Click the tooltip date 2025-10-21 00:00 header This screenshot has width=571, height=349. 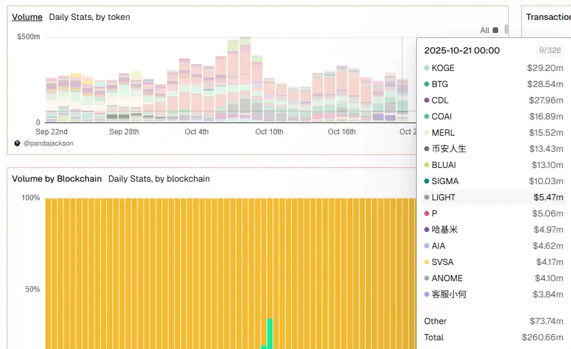pyautogui.click(x=462, y=50)
